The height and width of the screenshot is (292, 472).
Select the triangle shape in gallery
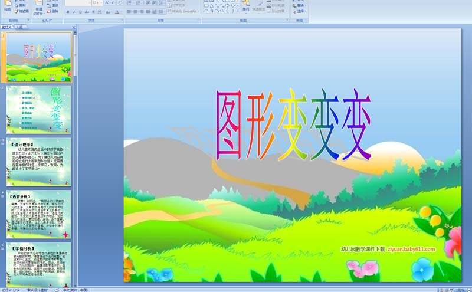point(212,5)
